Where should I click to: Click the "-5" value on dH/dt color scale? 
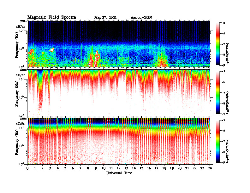223,23
